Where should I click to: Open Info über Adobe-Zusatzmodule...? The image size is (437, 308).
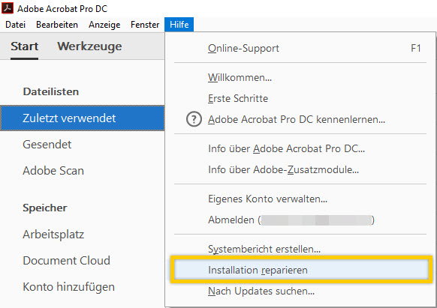click(x=300, y=169)
